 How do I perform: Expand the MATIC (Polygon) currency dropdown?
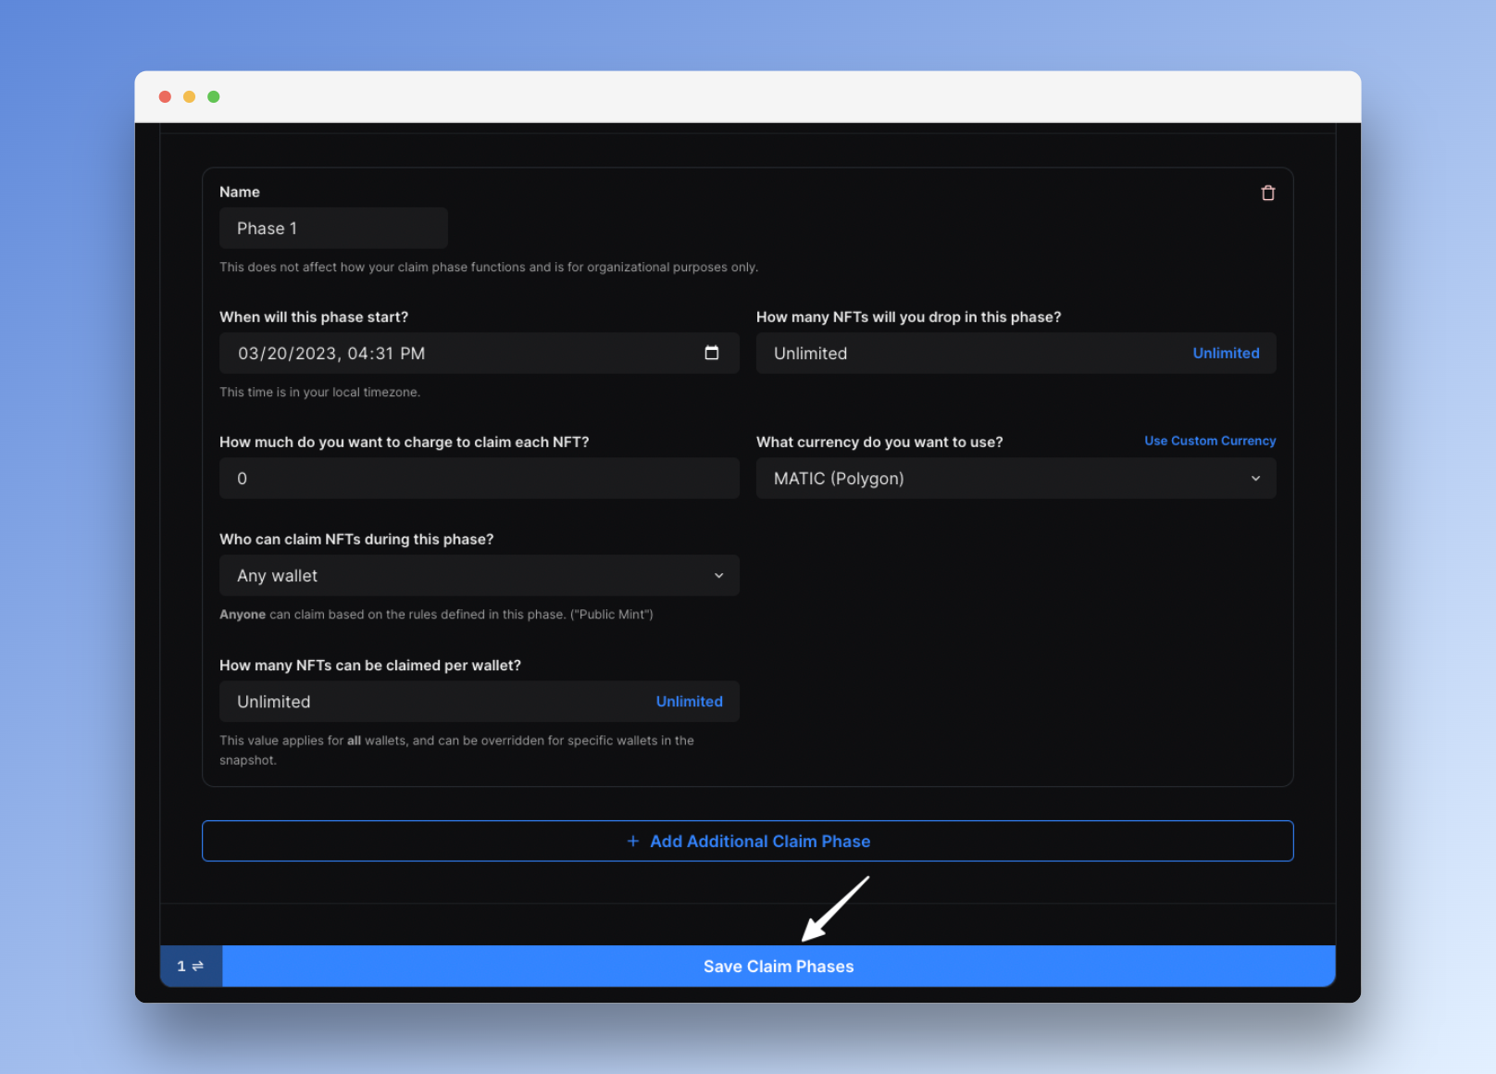(x=1016, y=479)
